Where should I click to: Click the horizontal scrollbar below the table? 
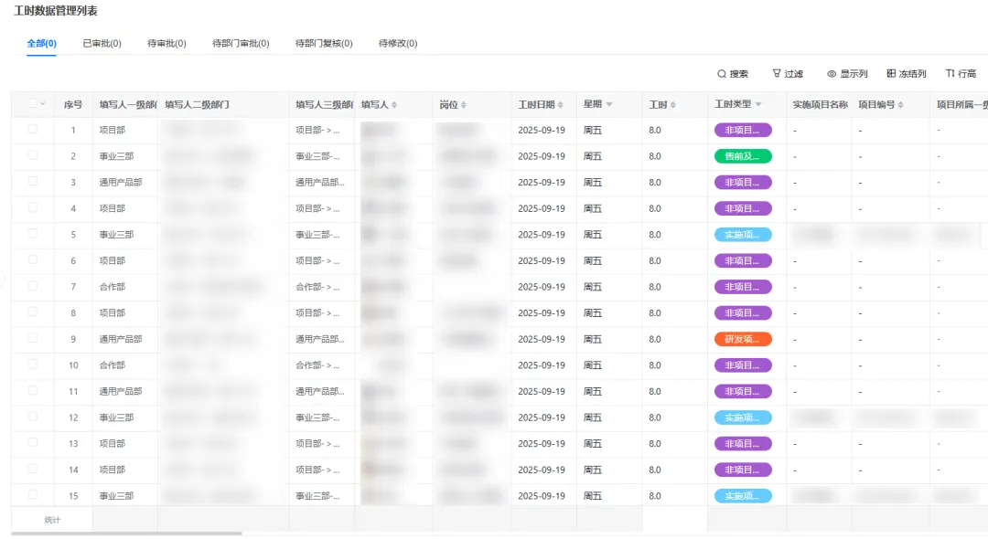[128, 533]
